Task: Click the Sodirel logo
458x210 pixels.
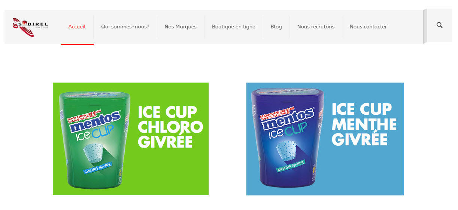Action: click(x=31, y=27)
